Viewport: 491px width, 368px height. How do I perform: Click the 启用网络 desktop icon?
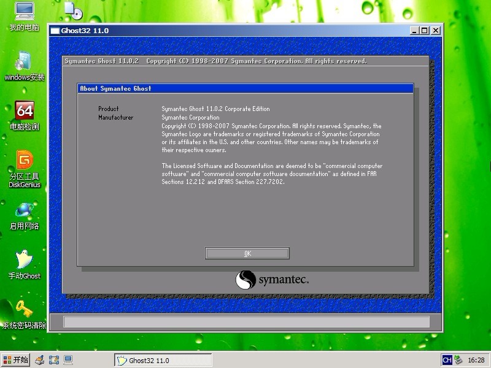[24, 216]
